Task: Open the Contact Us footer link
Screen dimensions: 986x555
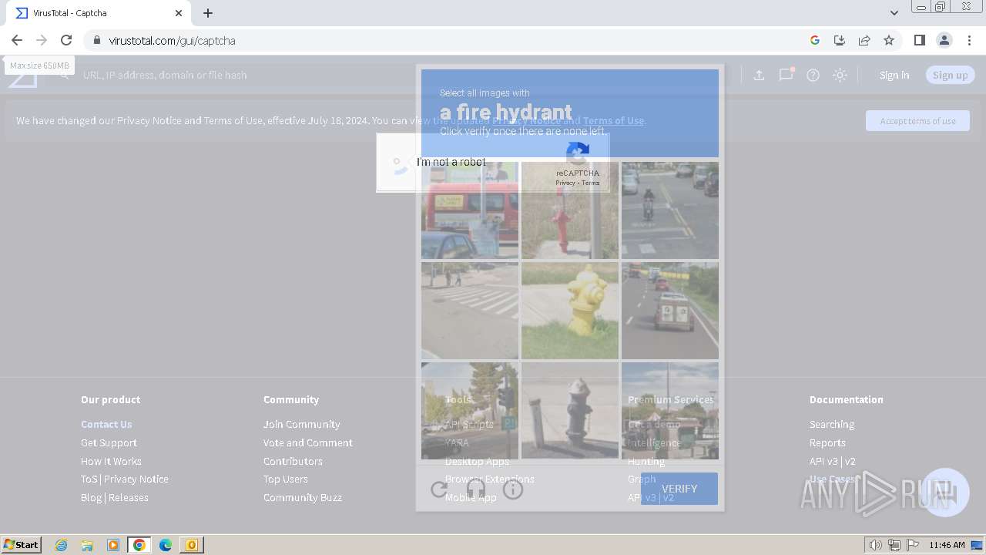Action: [x=106, y=424]
